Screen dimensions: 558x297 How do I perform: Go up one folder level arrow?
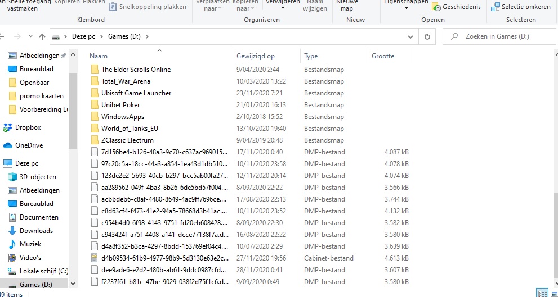coord(42,36)
